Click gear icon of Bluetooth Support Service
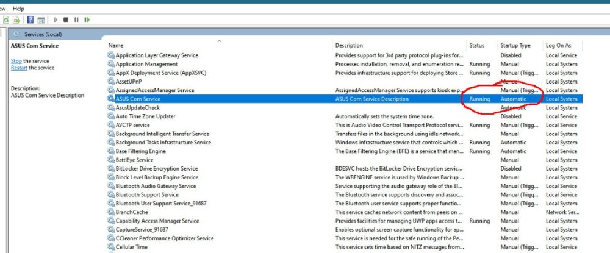The image size is (610, 253). point(111,194)
